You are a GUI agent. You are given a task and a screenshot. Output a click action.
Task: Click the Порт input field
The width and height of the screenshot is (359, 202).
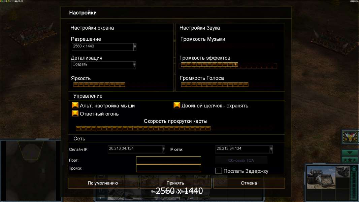click(168, 160)
